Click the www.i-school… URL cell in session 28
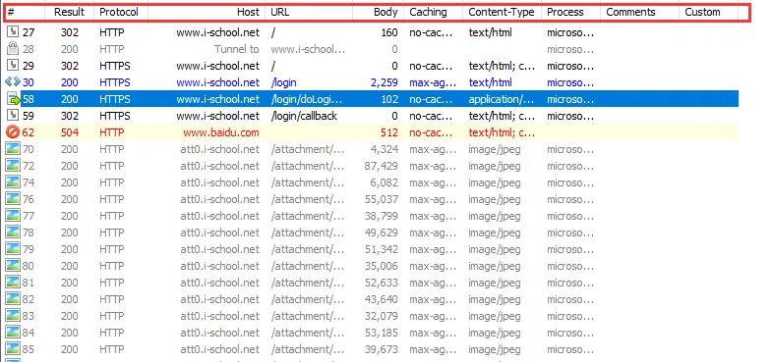Viewport: 773px width, 362px height. point(308,49)
